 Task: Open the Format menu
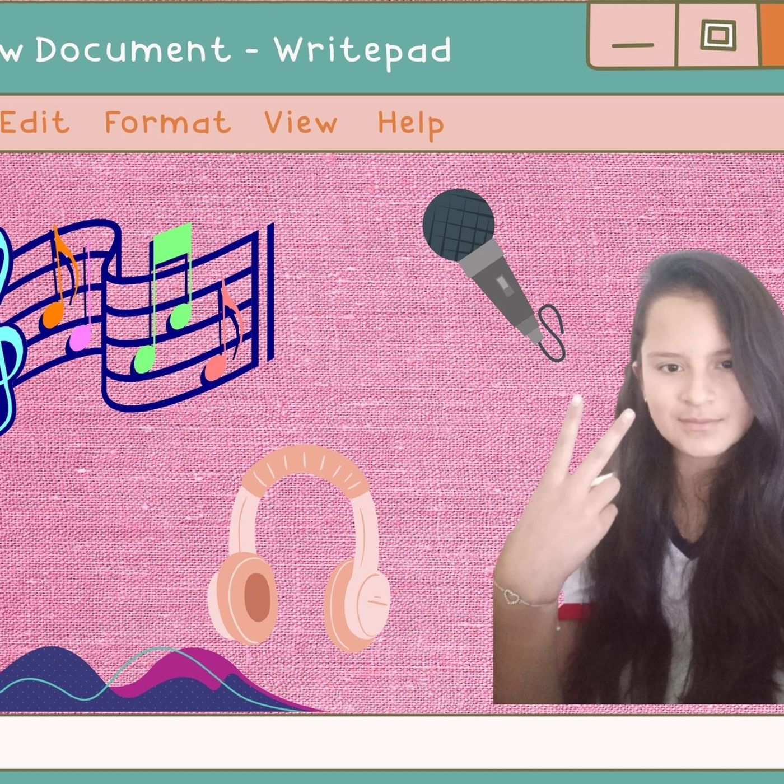167,123
